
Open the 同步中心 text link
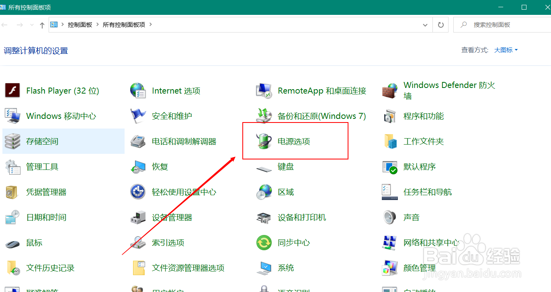click(x=294, y=243)
